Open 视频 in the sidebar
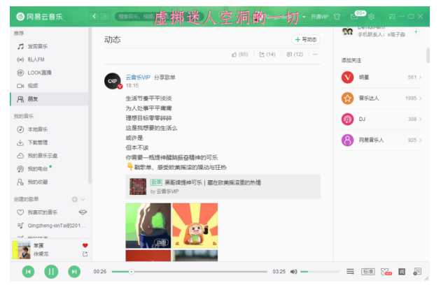This screenshot has height=292, width=441. [49, 86]
